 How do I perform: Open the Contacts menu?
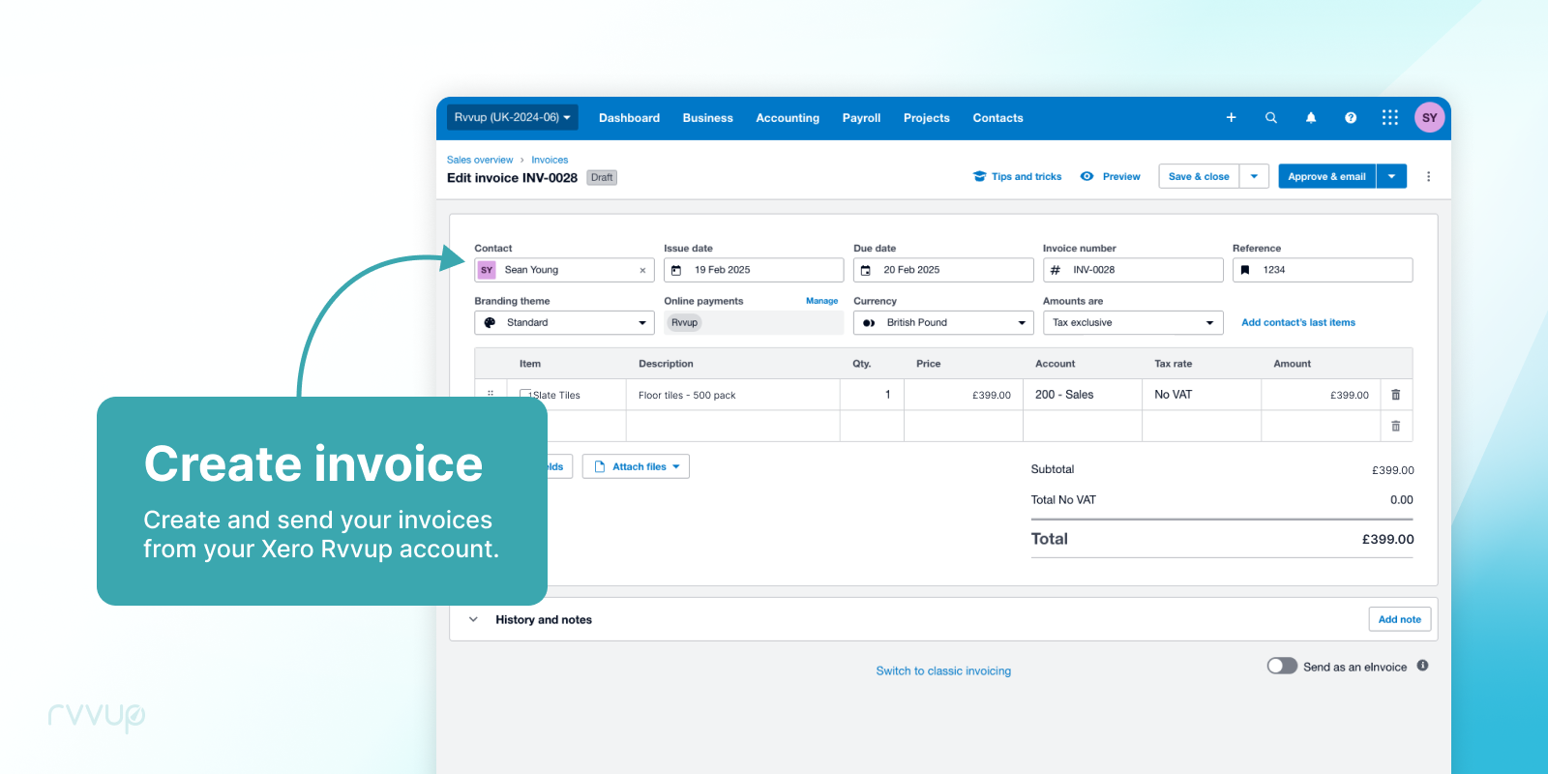click(x=997, y=118)
